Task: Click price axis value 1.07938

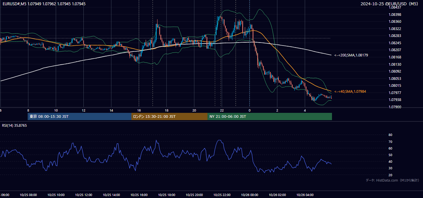Action: [x=395, y=100]
